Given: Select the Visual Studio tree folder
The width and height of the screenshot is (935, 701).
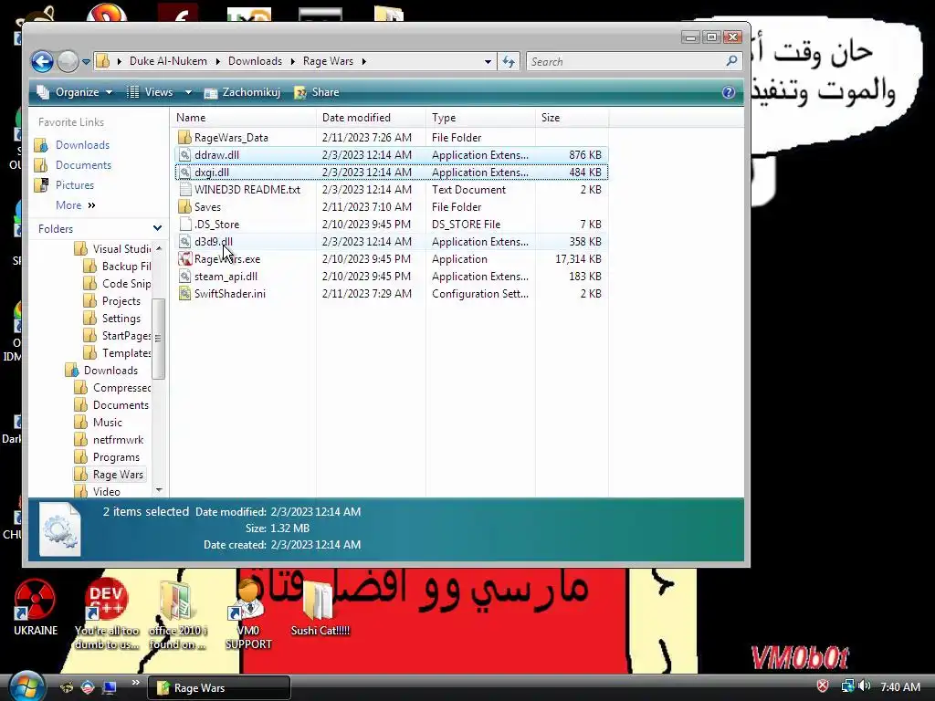Looking at the screenshot, I should coord(112,248).
